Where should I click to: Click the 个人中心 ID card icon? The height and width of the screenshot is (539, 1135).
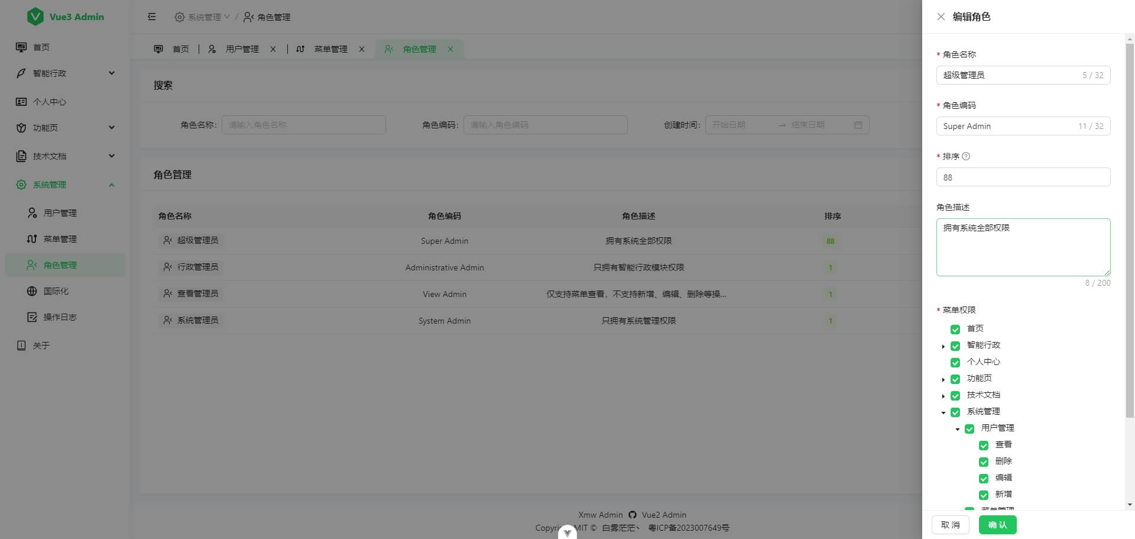click(21, 102)
